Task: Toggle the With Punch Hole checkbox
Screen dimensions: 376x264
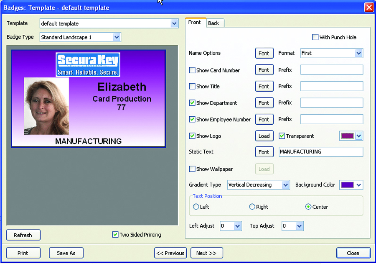Action: click(315, 37)
